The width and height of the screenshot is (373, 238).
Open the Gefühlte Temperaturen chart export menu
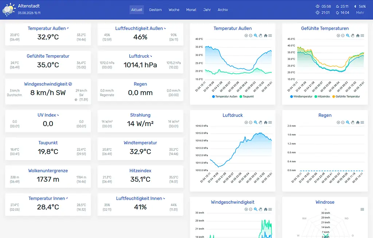(362, 36)
